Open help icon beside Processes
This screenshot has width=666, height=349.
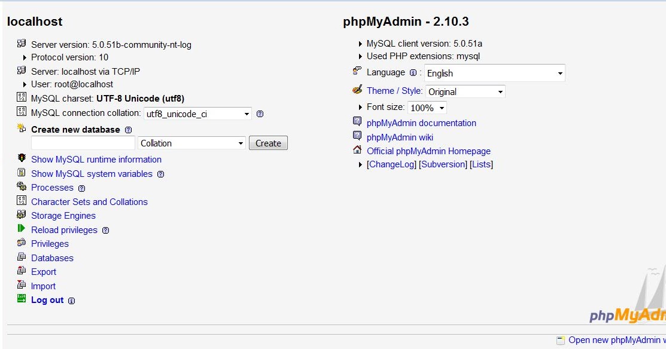point(81,188)
